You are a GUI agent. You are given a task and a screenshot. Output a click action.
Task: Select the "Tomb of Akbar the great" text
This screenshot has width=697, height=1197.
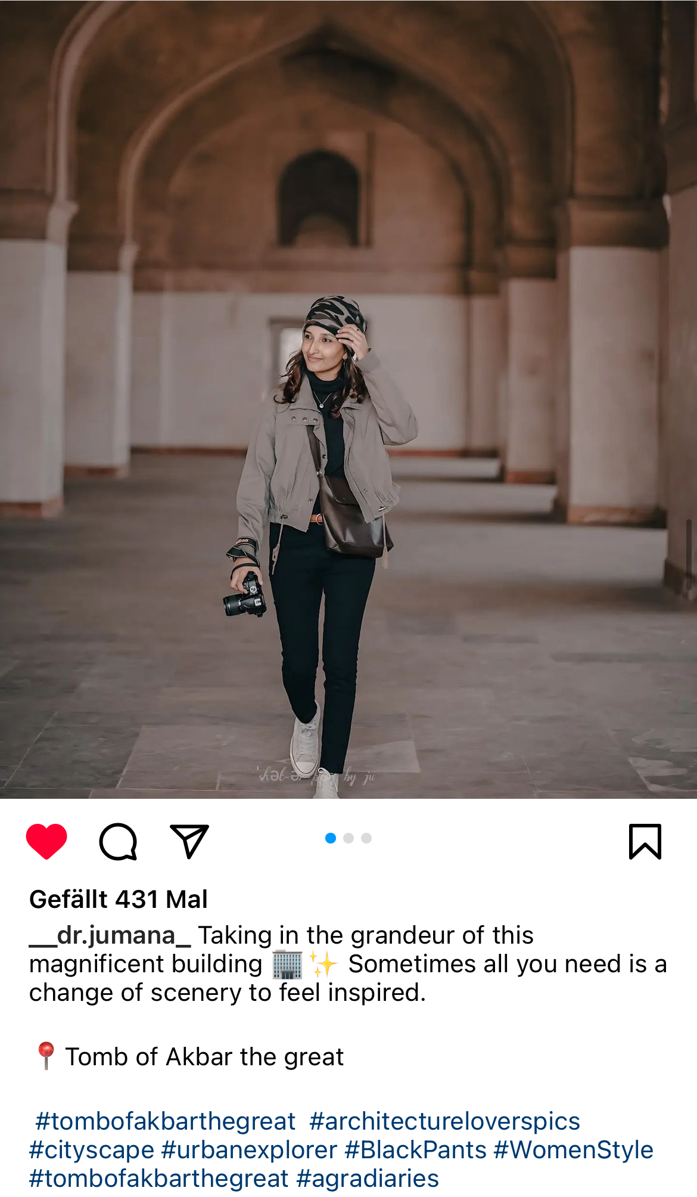click(204, 1057)
